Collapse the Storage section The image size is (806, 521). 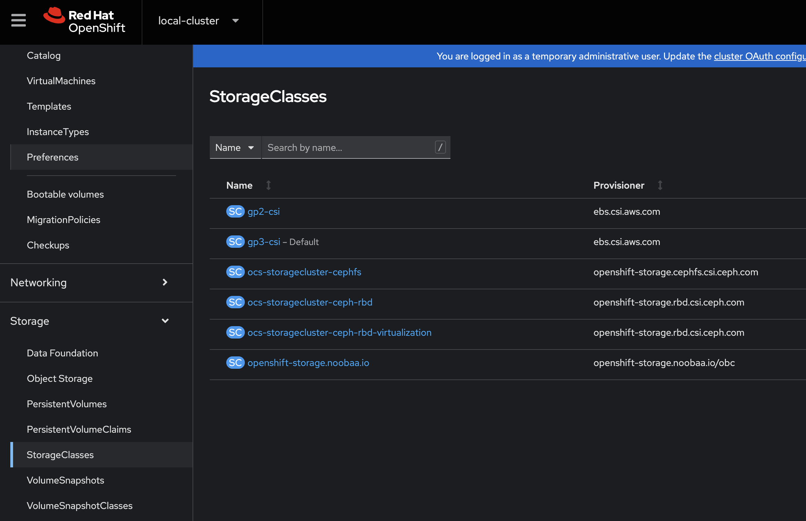[x=89, y=321]
